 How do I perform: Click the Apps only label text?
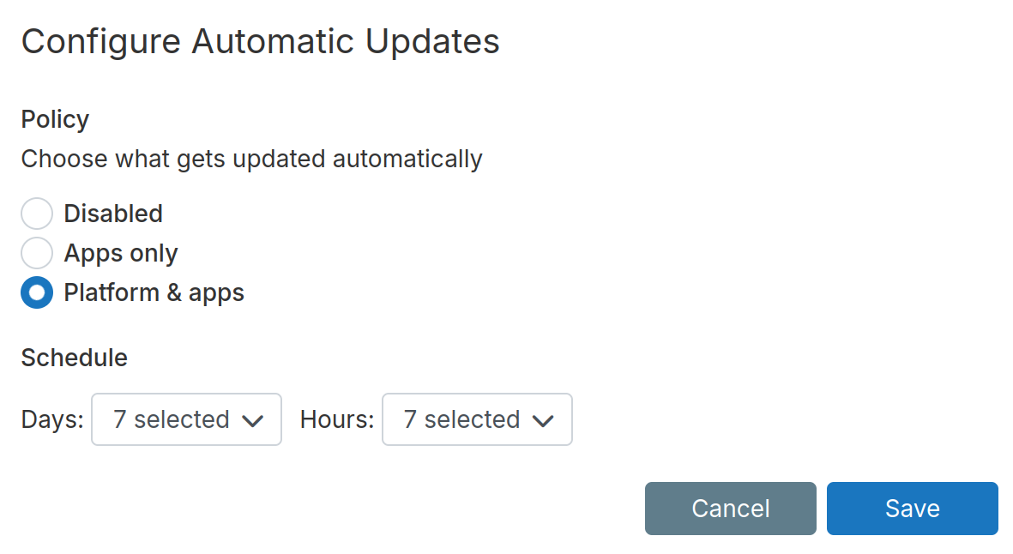[121, 252]
